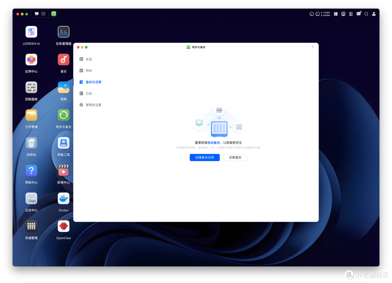The height and width of the screenshot is (283, 392).
Task: Open the app grid launcher icon
Action: 44,14
